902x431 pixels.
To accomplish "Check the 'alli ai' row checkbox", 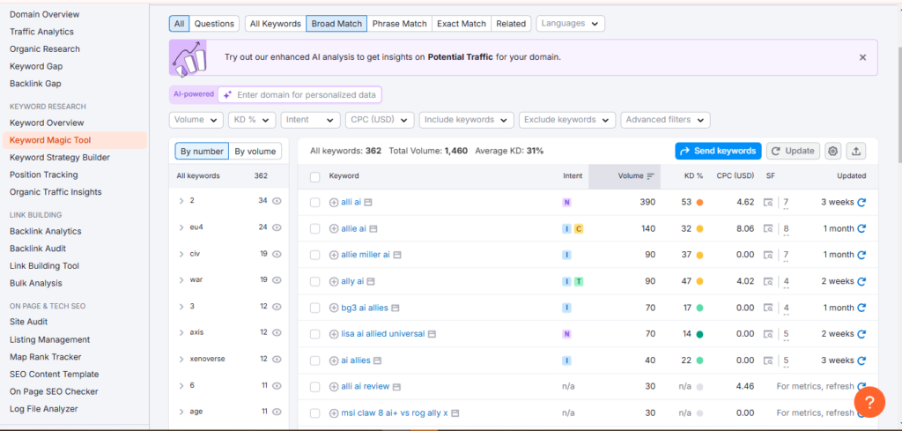I will [x=314, y=203].
